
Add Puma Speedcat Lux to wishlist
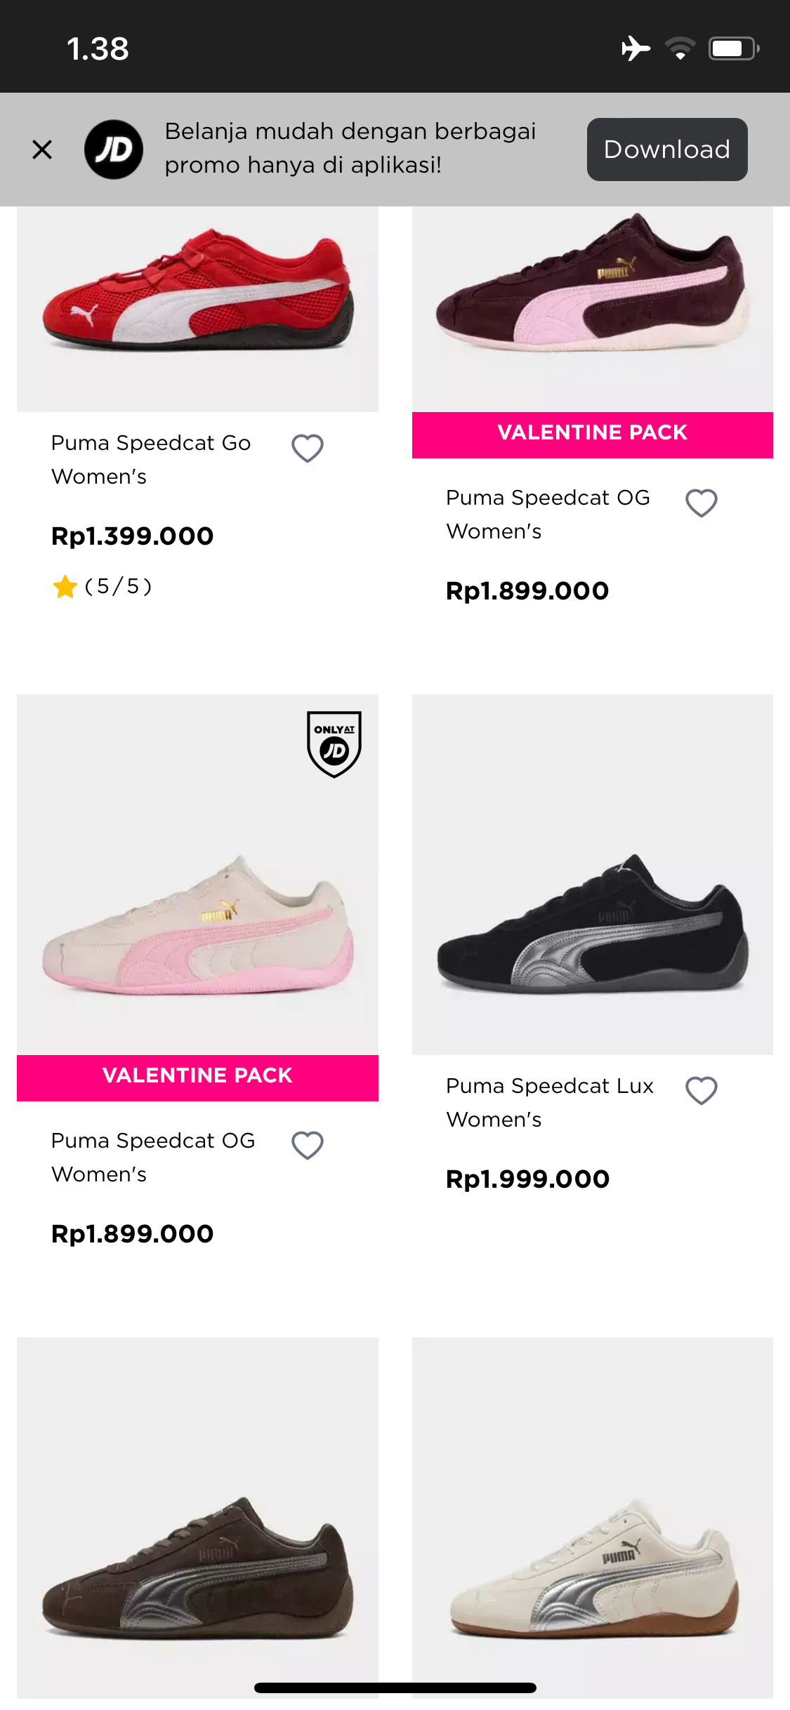point(701,1091)
